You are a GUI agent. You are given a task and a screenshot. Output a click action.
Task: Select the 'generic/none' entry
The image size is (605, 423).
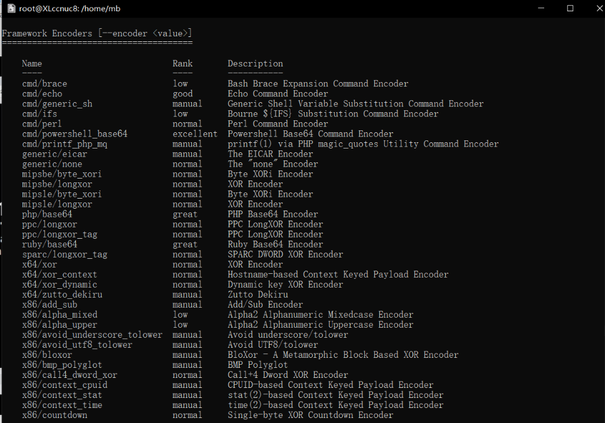(x=52, y=164)
